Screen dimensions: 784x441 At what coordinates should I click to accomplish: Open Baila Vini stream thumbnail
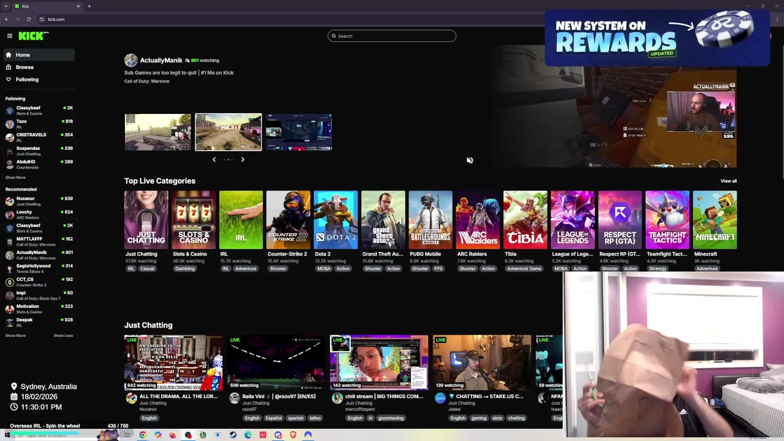(x=276, y=363)
